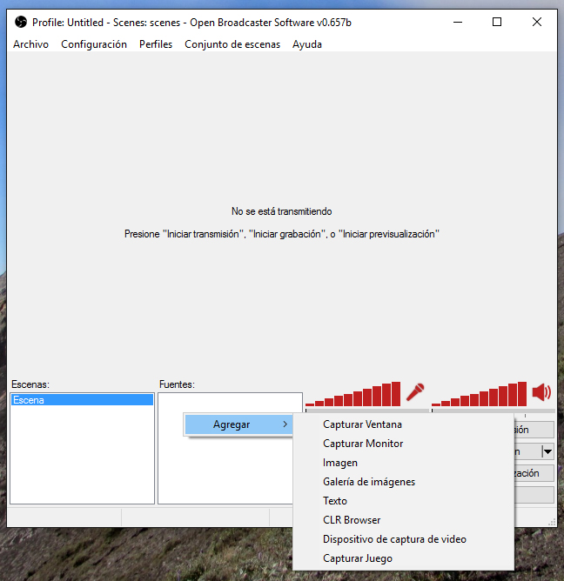Click the partially hidden previsualización button
Viewport: 564px width, 581px height.
pyautogui.click(x=534, y=473)
